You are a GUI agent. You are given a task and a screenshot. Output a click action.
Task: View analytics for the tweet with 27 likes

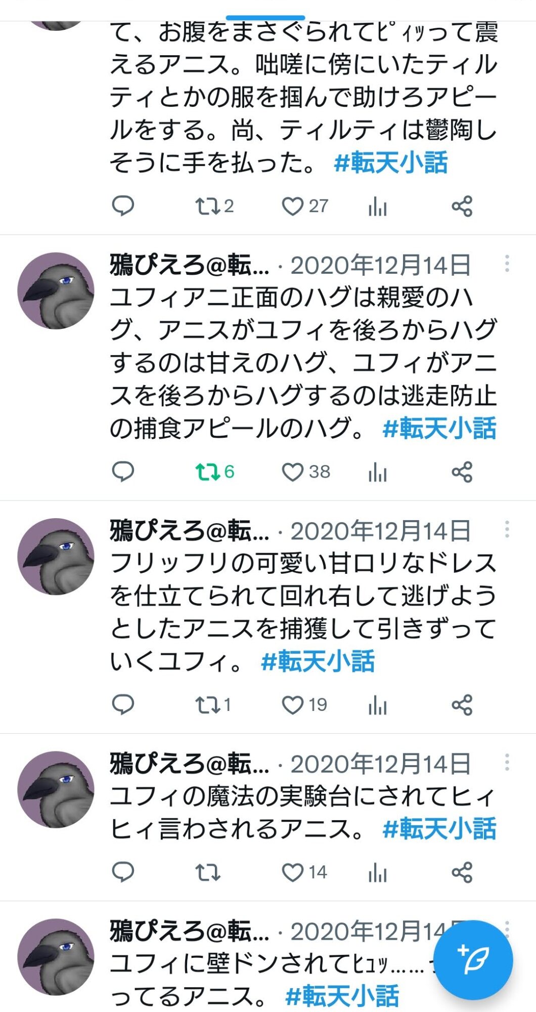pyautogui.click(x=378, y=206)
